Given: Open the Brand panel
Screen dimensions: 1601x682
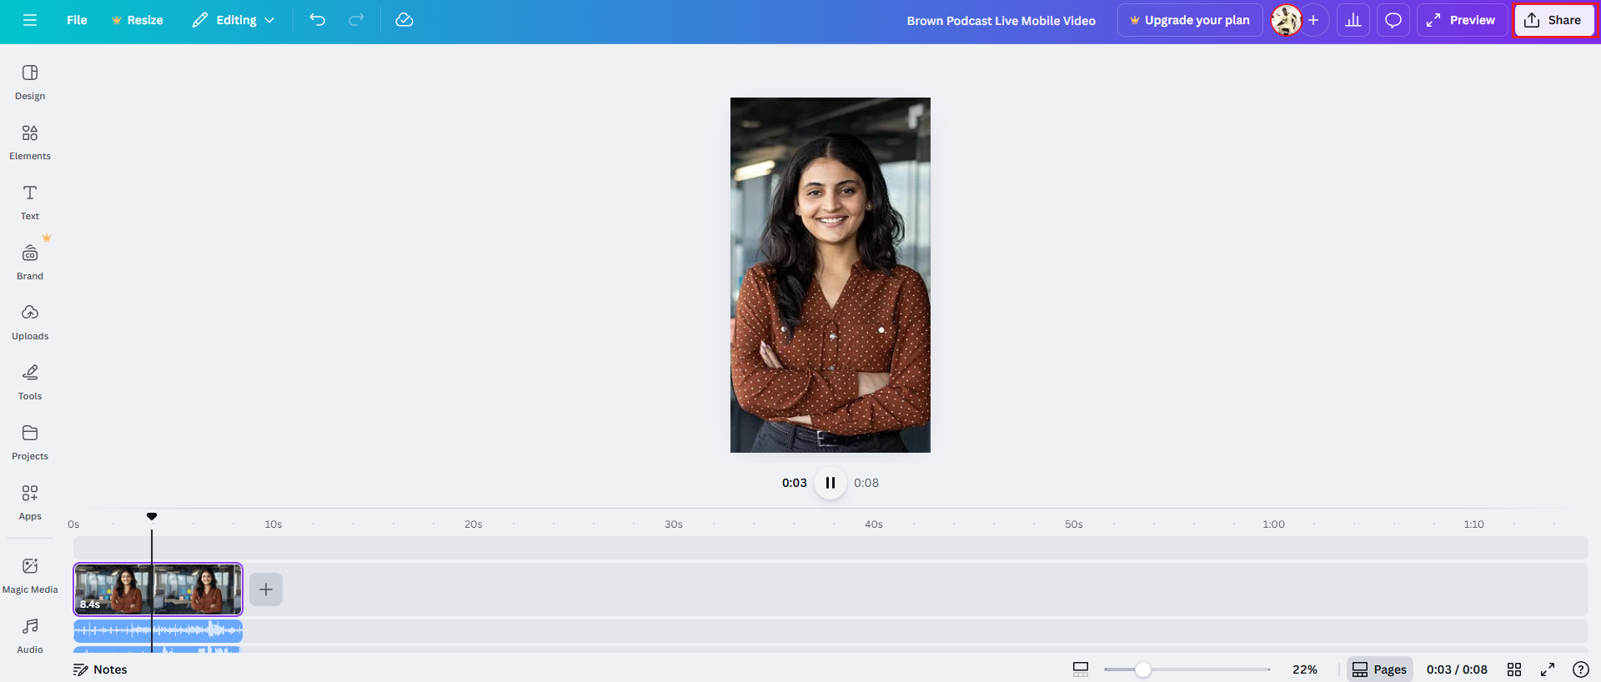Looking at the screenshot, I should click(30, 263).
